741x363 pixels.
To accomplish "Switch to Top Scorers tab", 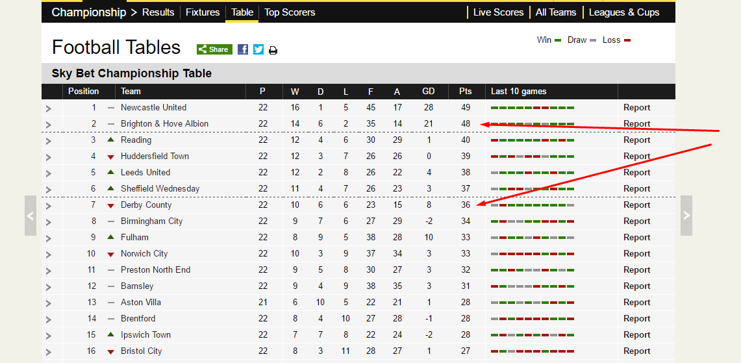I will (x=290, y=12).
